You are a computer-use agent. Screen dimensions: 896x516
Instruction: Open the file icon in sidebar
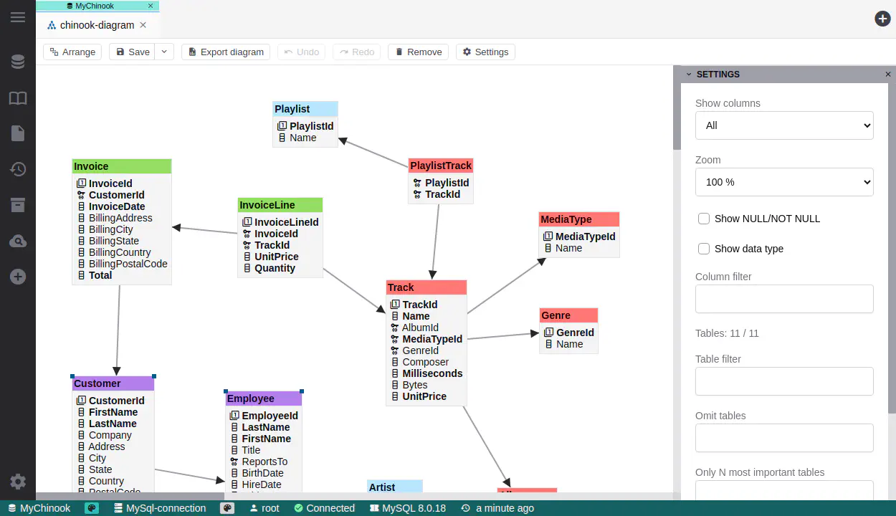pyautogui.click(x=18, y=133)
